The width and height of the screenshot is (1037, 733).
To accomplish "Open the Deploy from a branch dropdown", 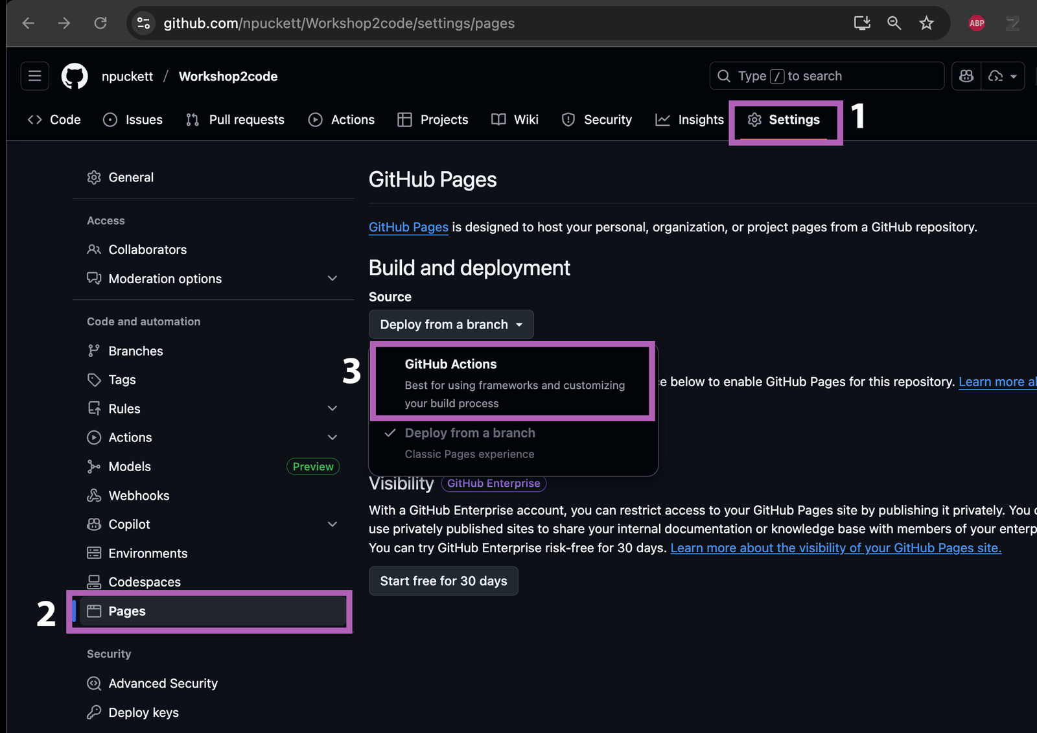I will [x=451, y=325].
